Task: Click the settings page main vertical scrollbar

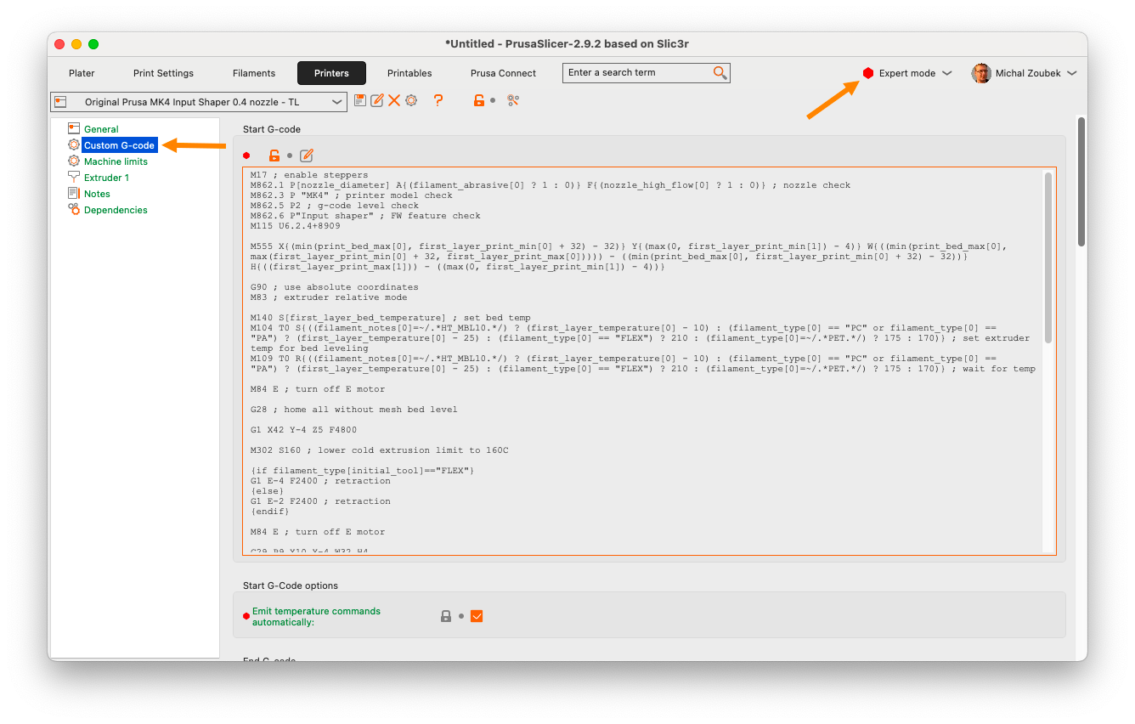Action: [x=1081, y=182]
